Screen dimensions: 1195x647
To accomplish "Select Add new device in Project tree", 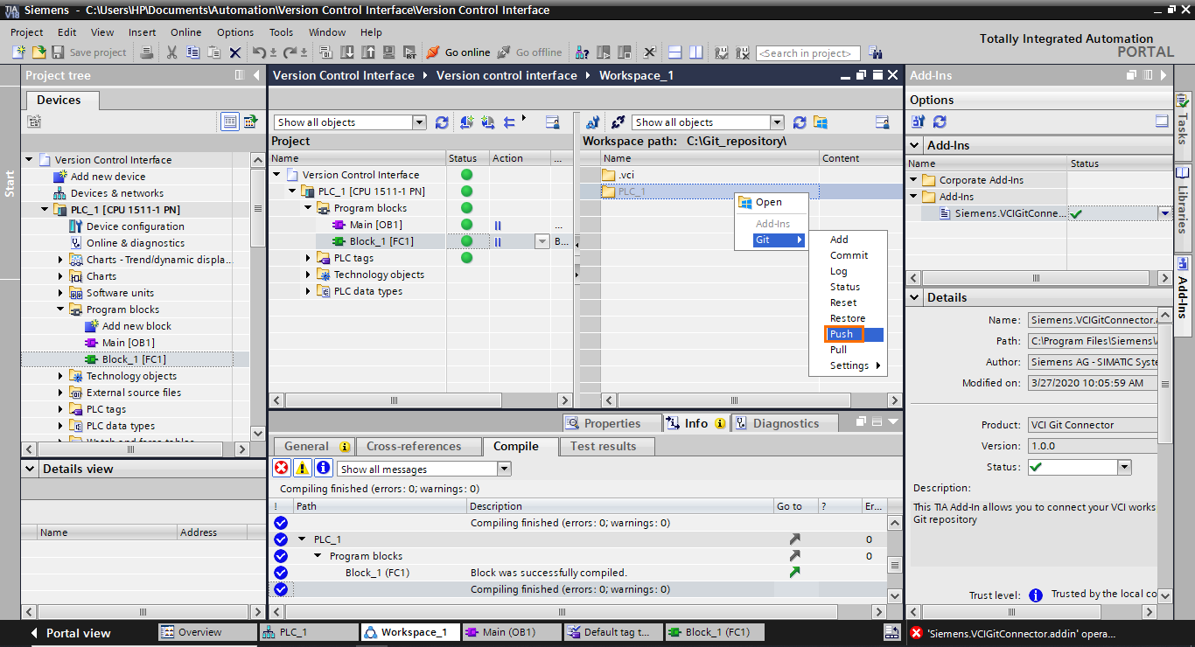I will tap(108, 177).
